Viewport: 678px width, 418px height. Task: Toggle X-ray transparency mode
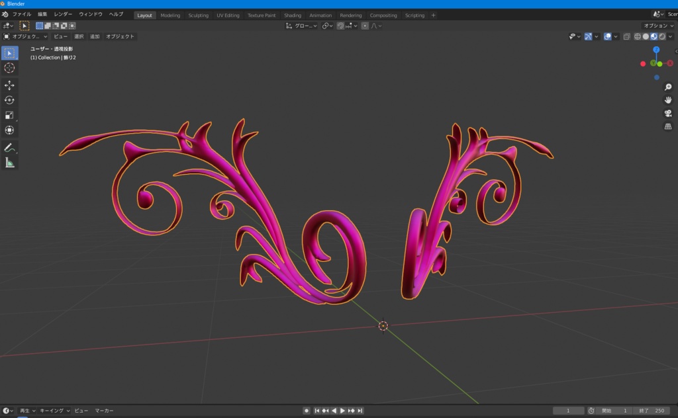pos(626,36)
